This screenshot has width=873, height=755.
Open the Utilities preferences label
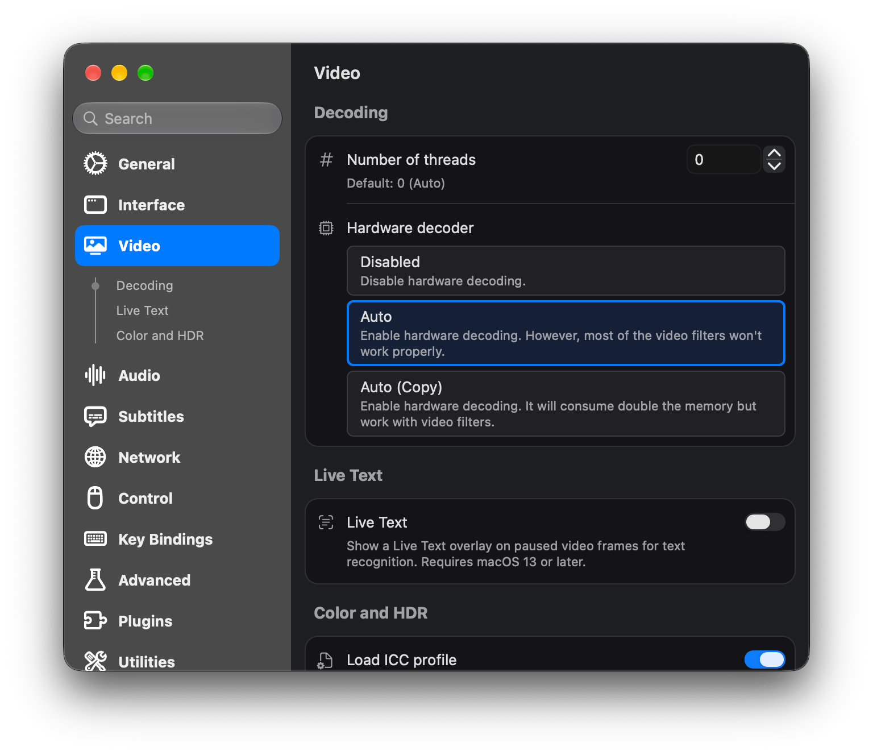pyautogui.click(x=147, y=662)
